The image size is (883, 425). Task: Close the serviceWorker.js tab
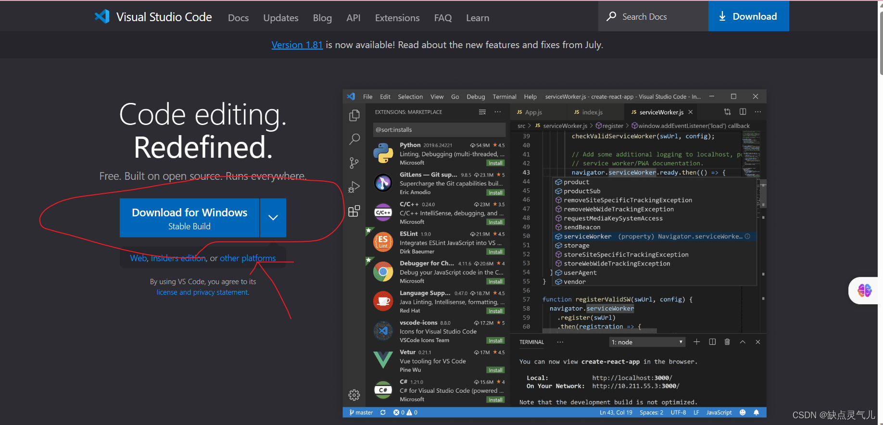click(691, 112)
